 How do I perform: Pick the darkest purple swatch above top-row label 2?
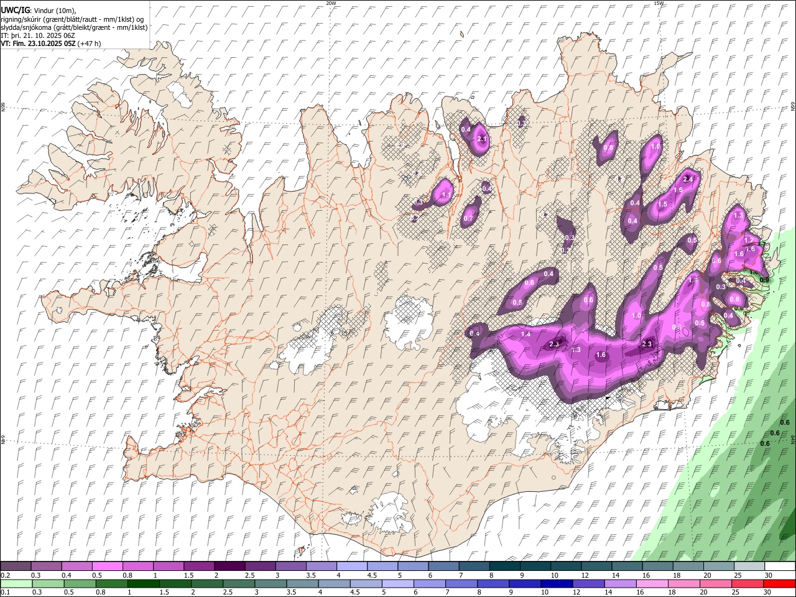(x=229, y=567)
